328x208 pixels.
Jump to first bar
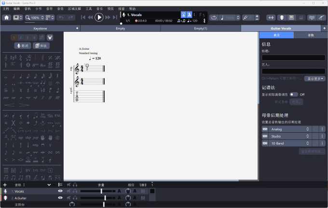(83, 17)
